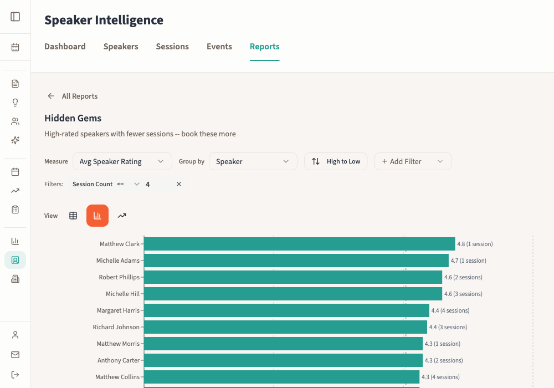This screenshot has width=554, height=388.
Task: Click the Richard Johnson bar
Action: 285,327
